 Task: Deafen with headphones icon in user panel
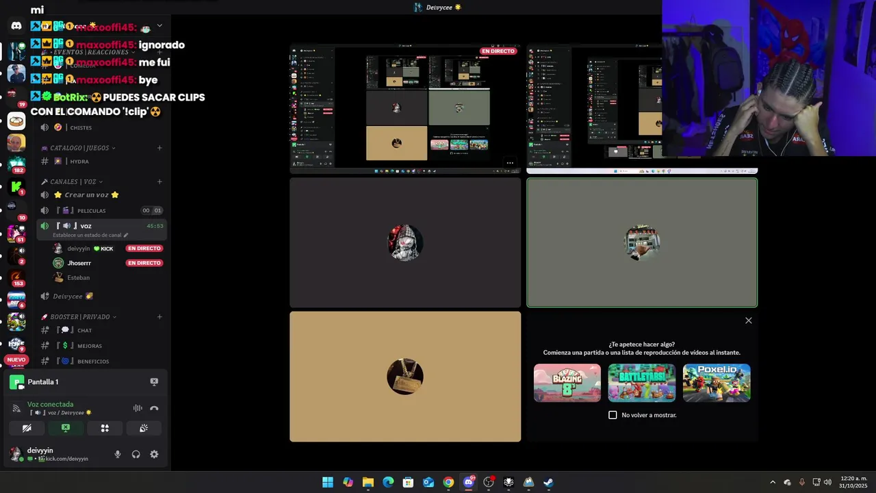pos(136,454)
